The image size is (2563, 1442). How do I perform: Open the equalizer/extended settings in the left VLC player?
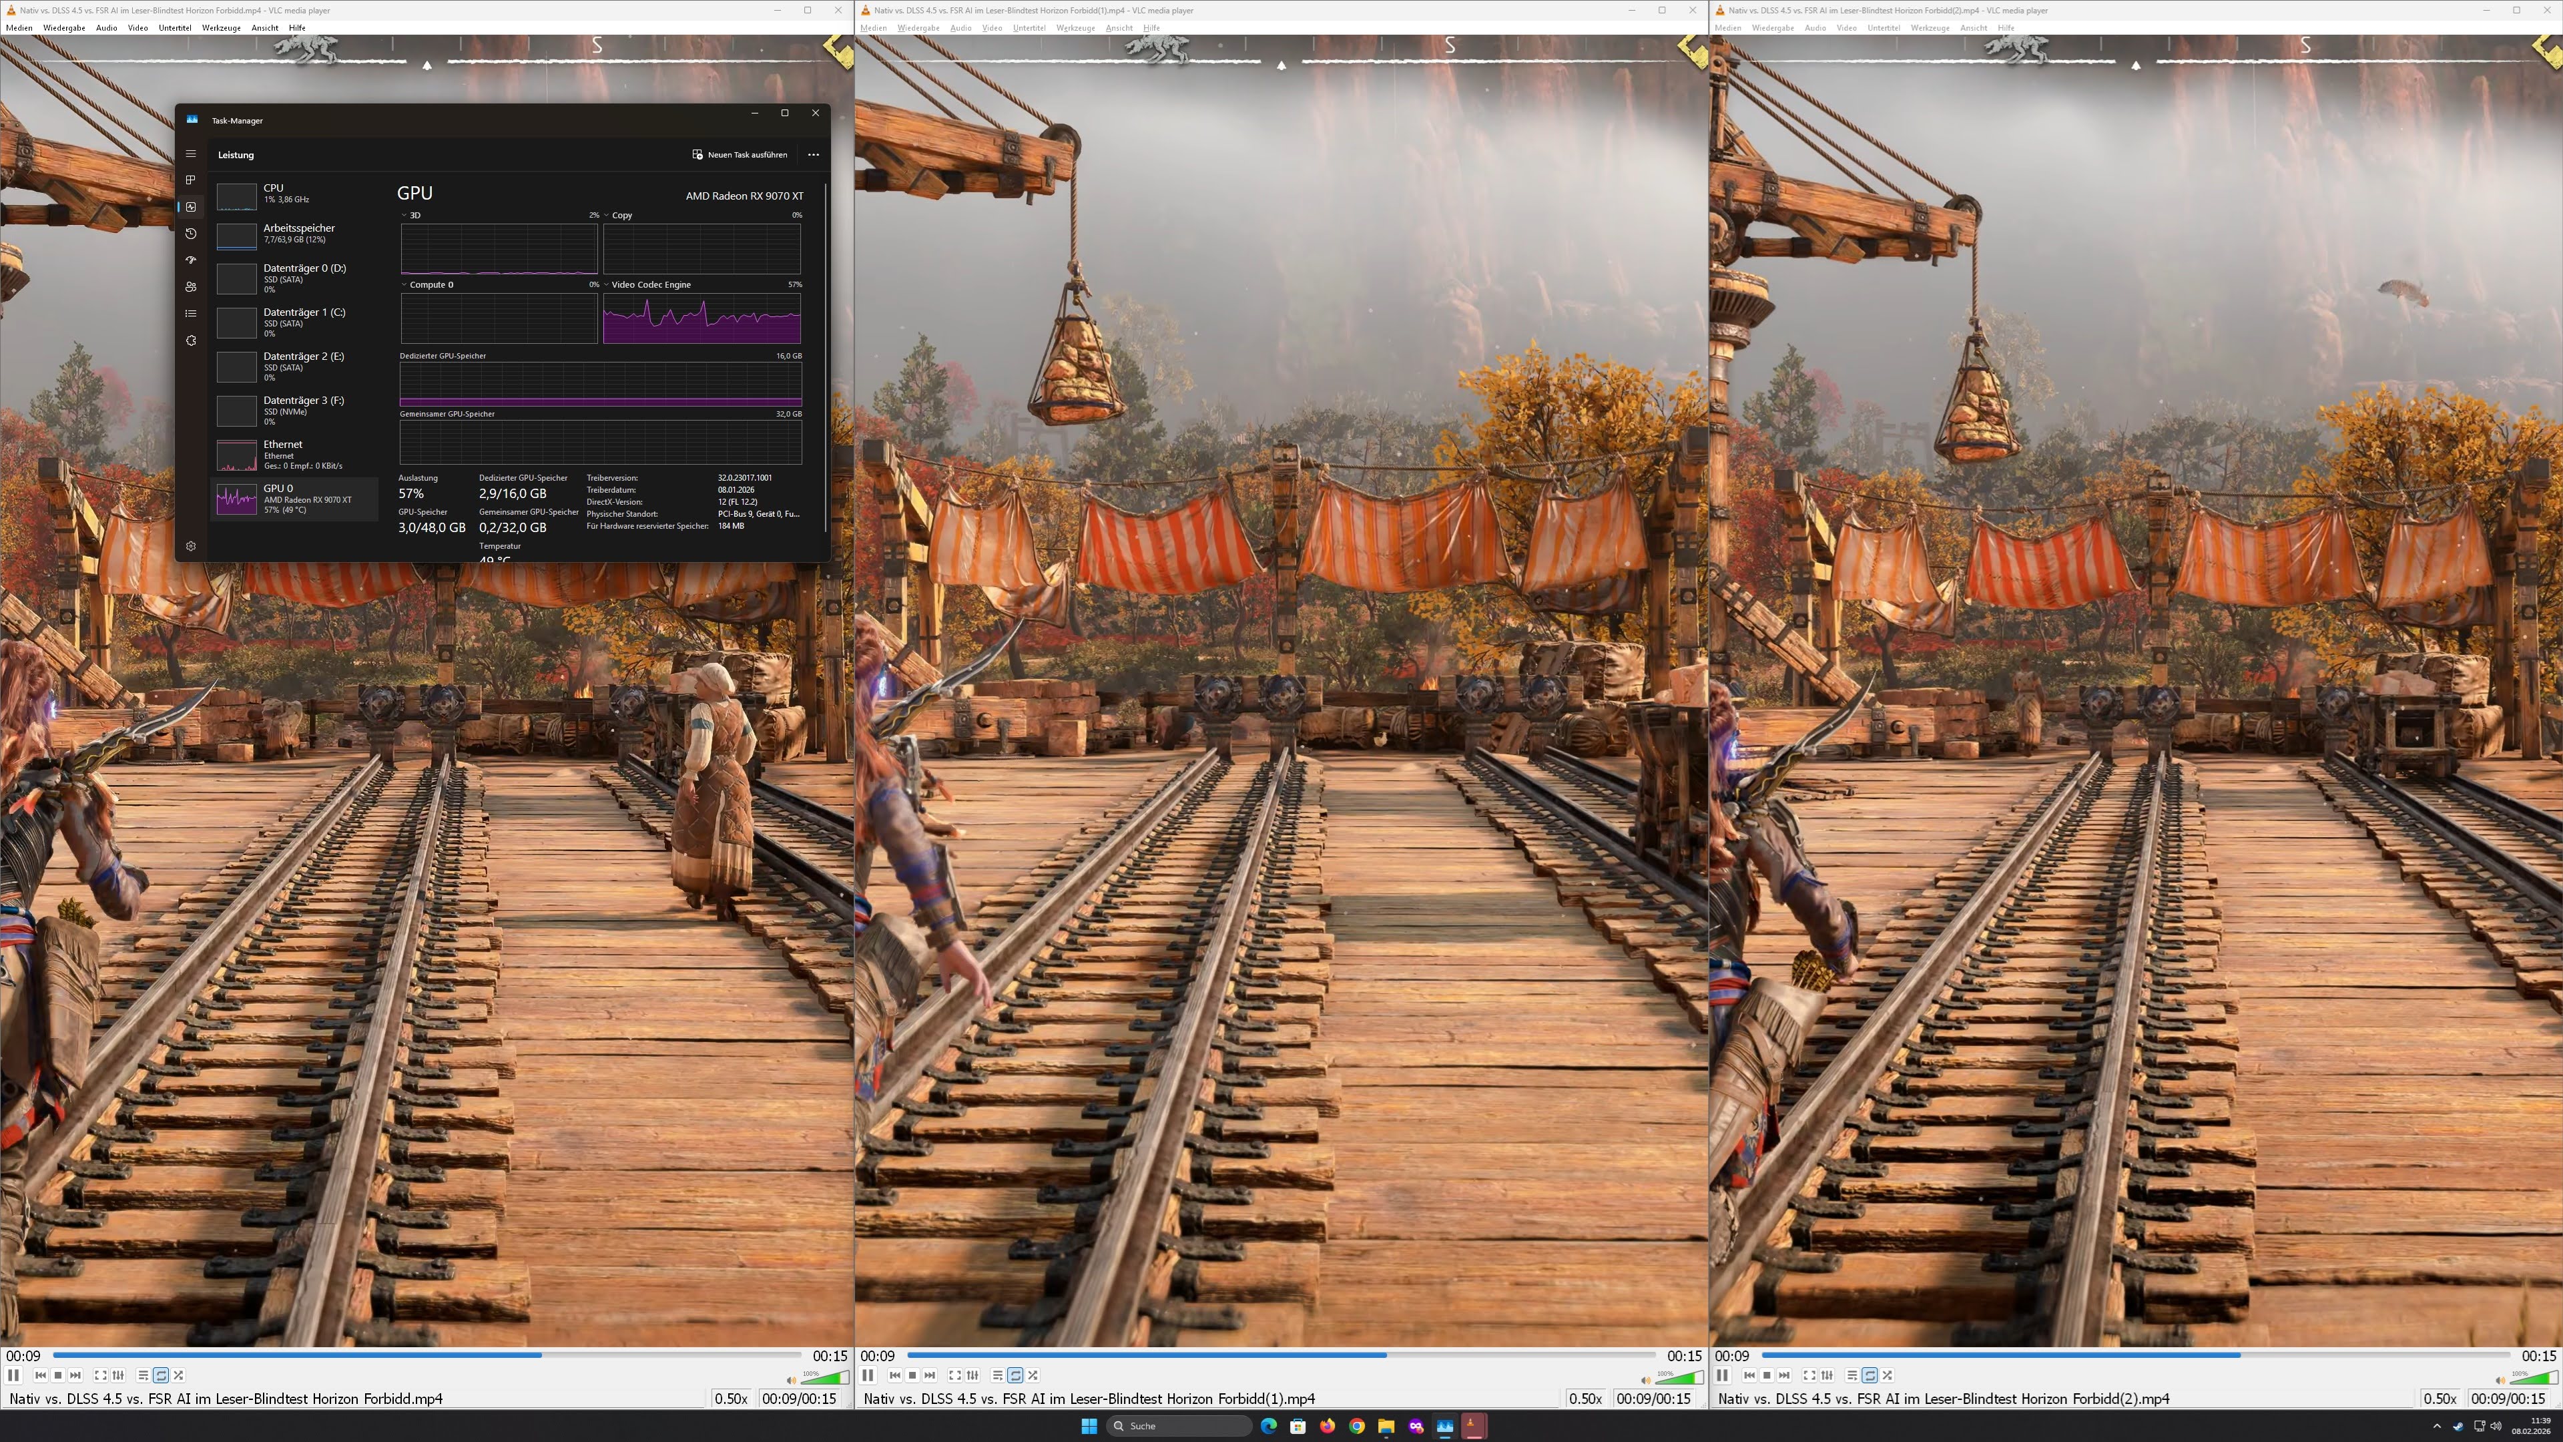click(x=118, y=1375)
